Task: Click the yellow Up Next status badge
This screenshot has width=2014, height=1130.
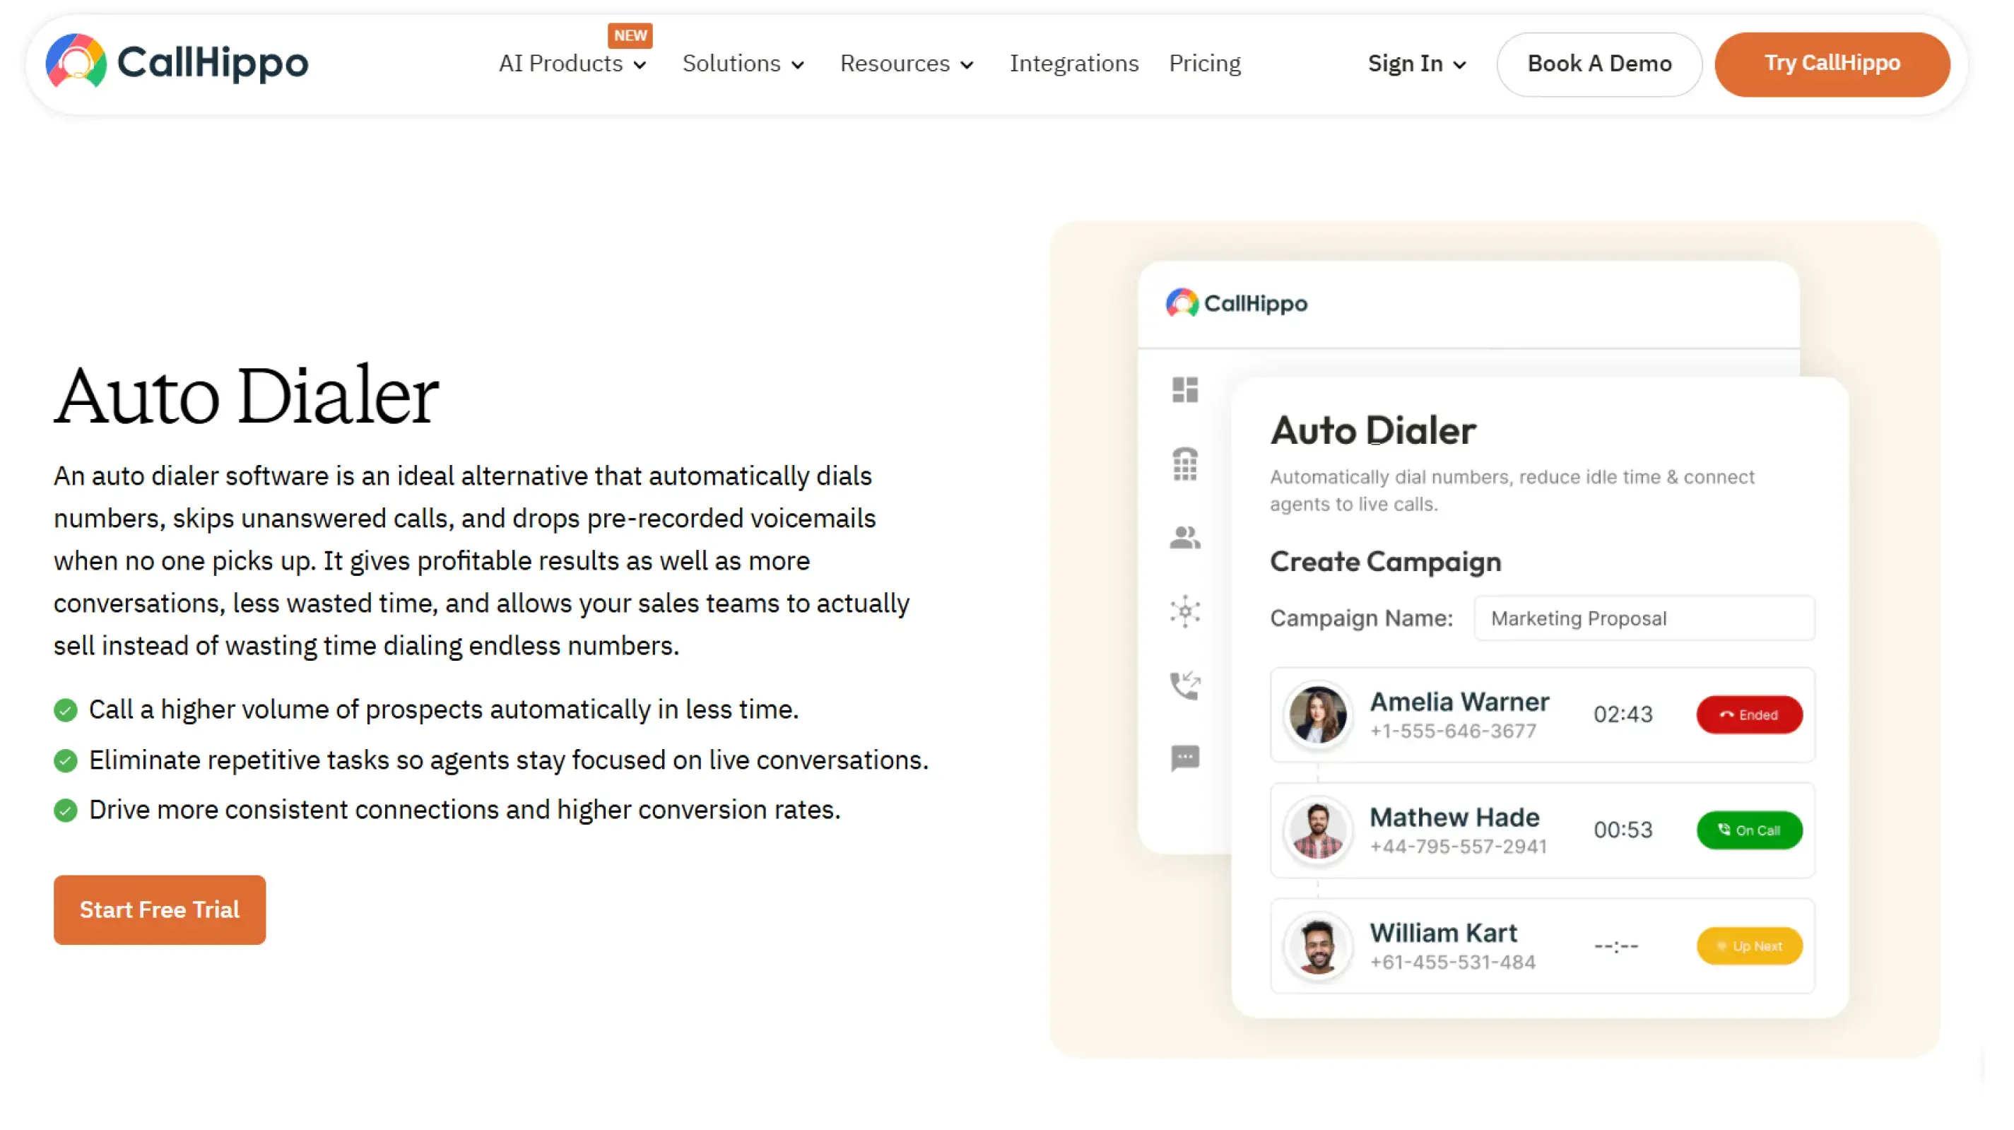Action: coord(1749,946)
